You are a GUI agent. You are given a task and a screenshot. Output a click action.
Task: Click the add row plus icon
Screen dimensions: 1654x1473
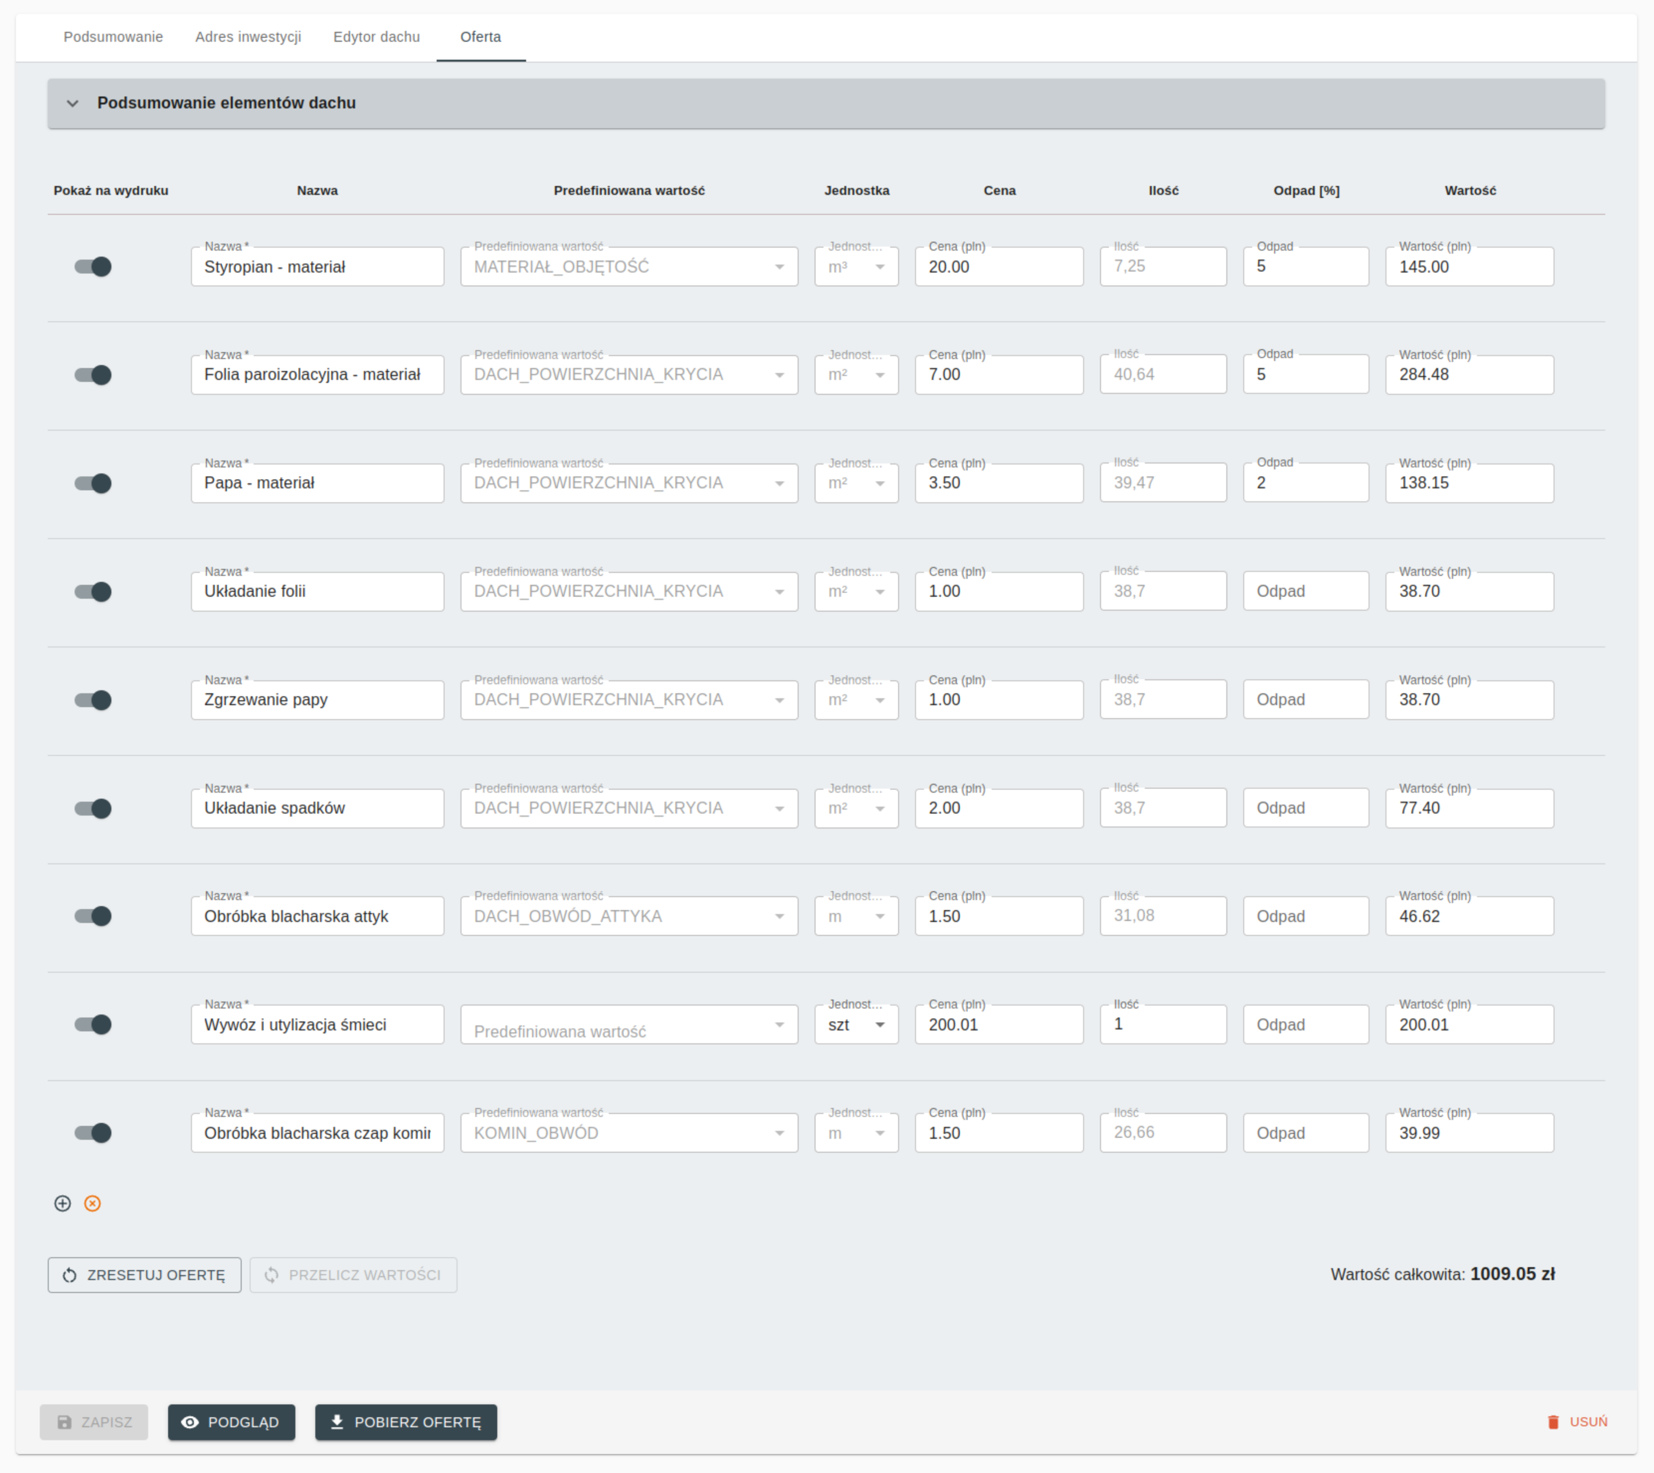[62, 1203]
